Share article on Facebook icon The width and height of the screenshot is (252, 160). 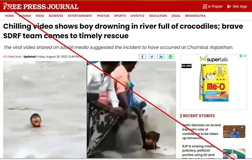coord(142,57)
